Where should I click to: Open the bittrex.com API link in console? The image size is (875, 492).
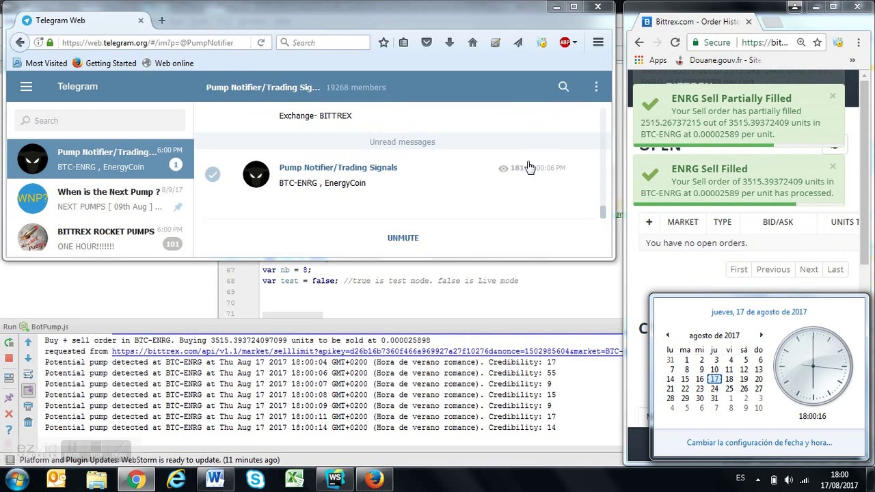[367, 351]
